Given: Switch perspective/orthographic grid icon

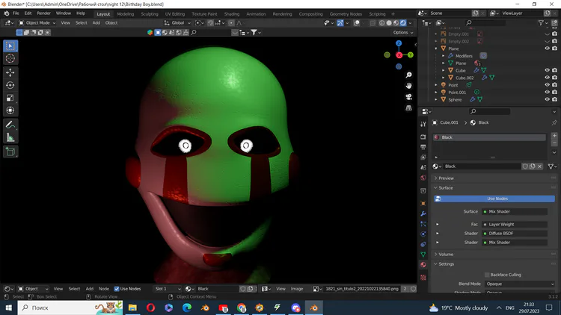Looking at the screenshot, I should (x=408, y=108).
